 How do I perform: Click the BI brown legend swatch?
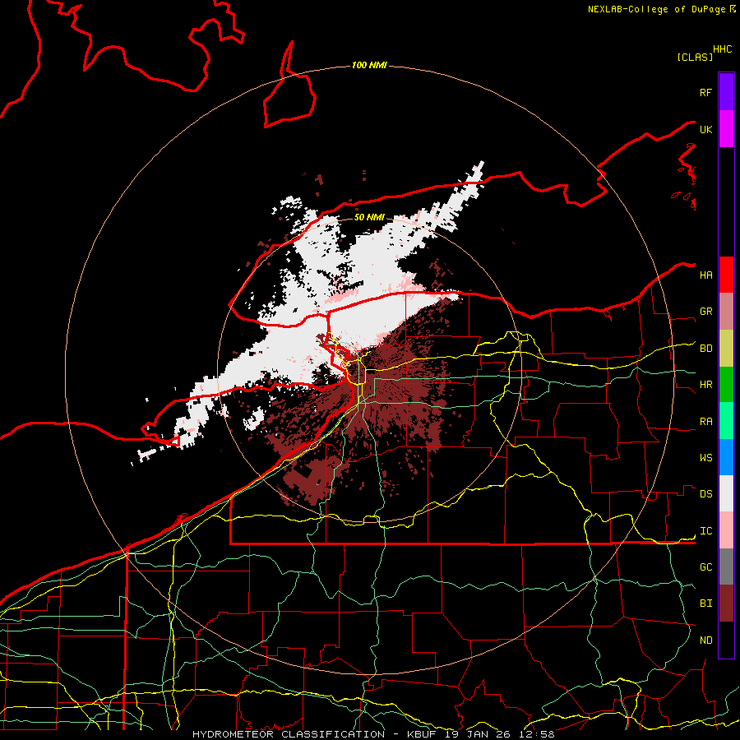(726, 604)
